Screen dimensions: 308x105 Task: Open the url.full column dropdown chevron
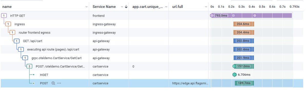(x=206, y=7)
